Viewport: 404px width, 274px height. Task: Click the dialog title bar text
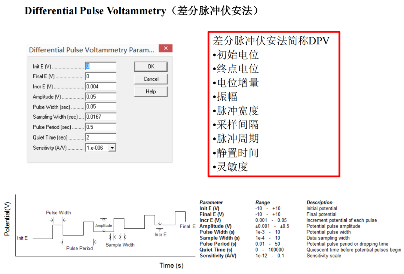91,50
